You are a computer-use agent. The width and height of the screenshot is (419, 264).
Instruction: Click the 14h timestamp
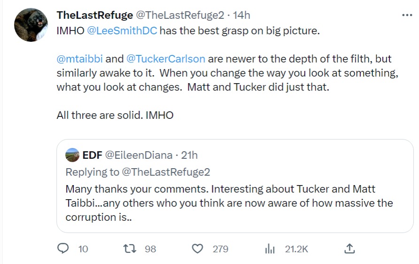tap(241, 15)
